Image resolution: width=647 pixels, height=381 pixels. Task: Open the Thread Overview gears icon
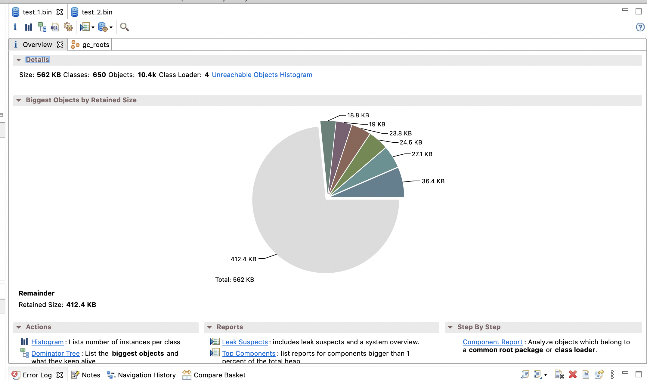click(x=68, y=27)
